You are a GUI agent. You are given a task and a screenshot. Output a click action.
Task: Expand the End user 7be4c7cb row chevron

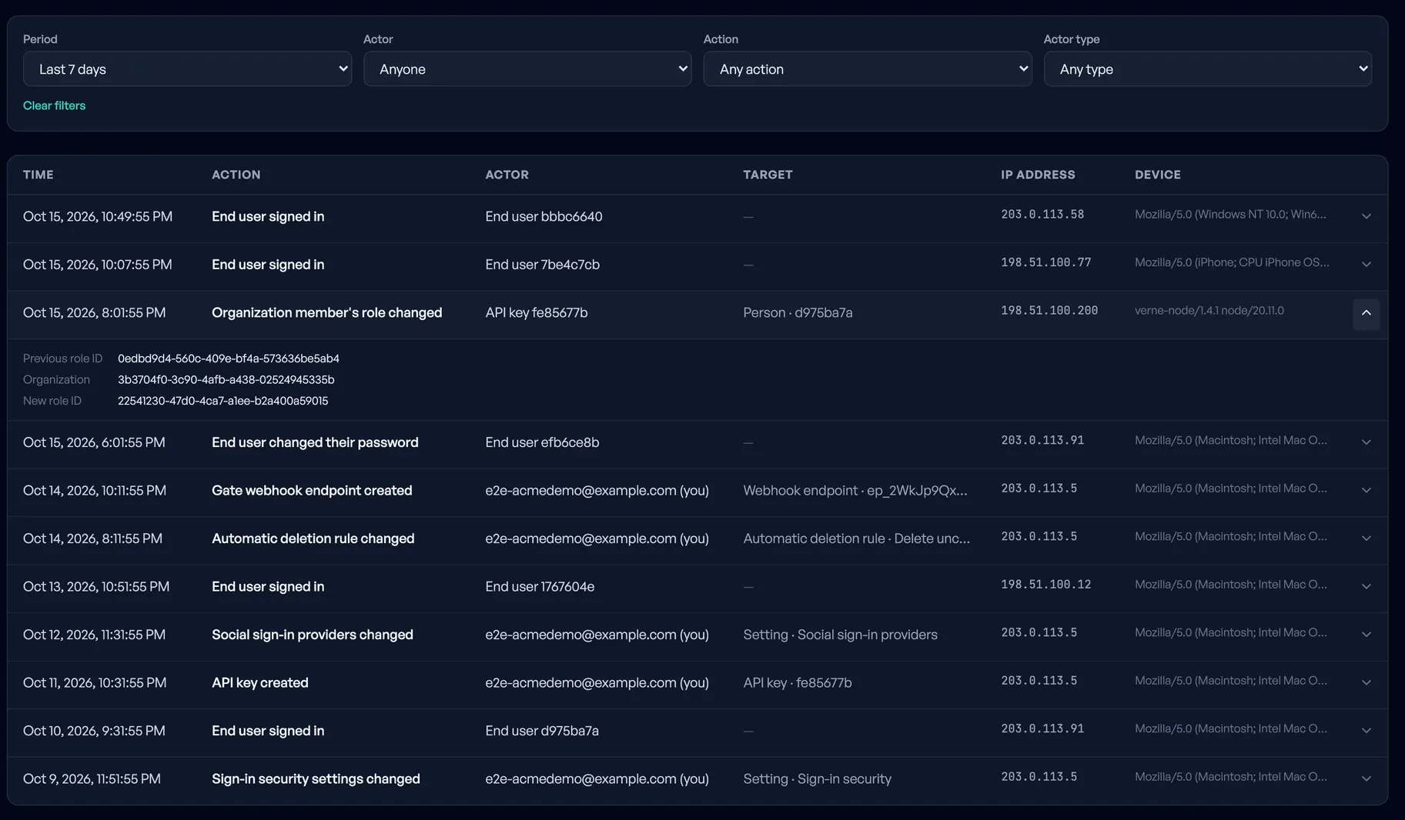[x=1367, y=264]
